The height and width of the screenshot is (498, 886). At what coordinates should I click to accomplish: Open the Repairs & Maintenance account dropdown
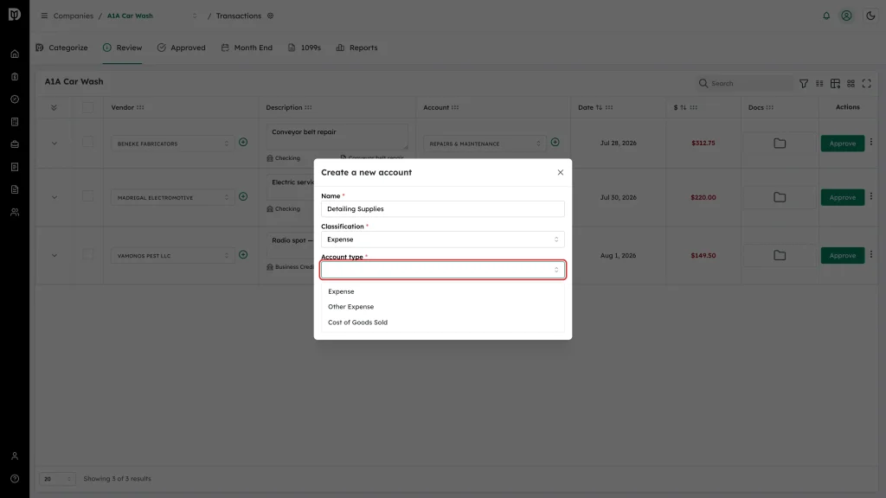coord(485,144)
